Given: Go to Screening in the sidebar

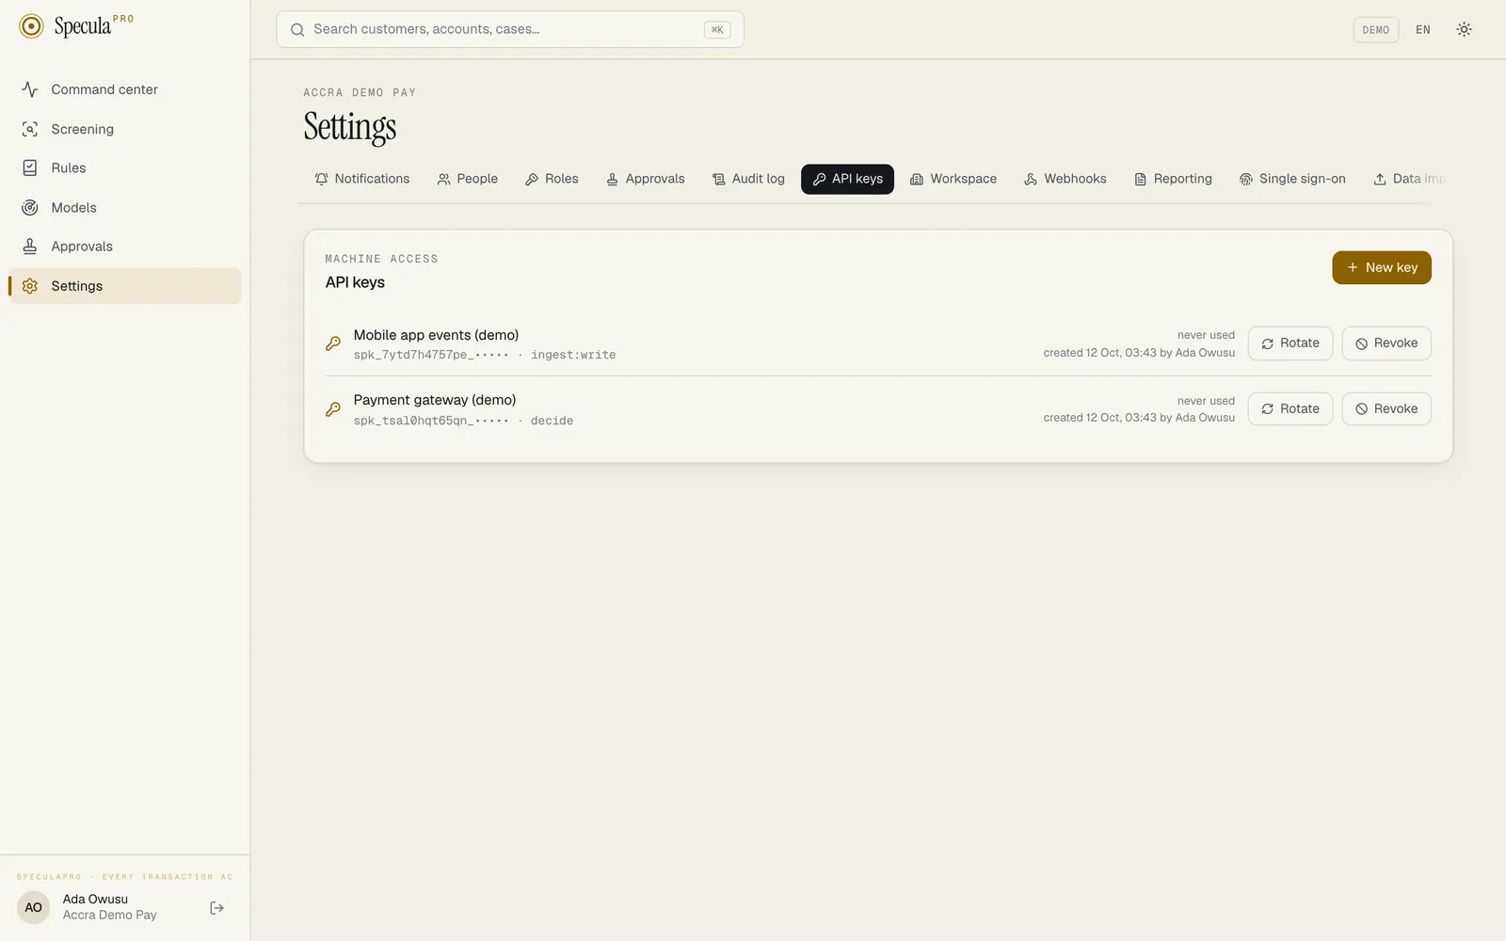Looking at the screenshot, I should [x=124, y=129].
